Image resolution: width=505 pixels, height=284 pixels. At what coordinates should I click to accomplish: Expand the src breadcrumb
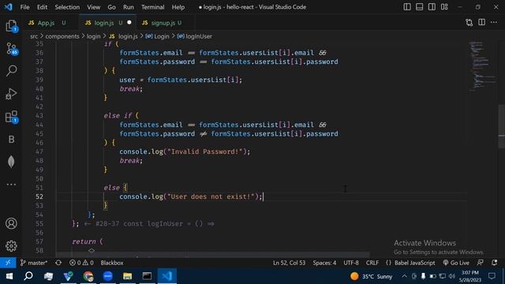(x=34, y=36)
